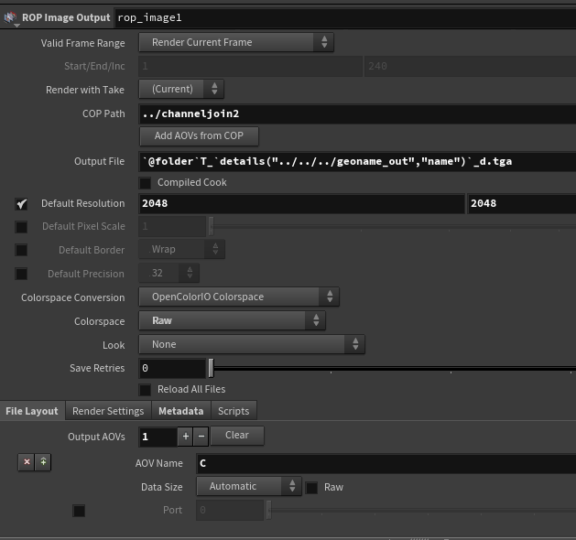Image resolution: width=576 pixels, height=540 pixels.
Task: Click the Save Retries label
Action: 97,368
